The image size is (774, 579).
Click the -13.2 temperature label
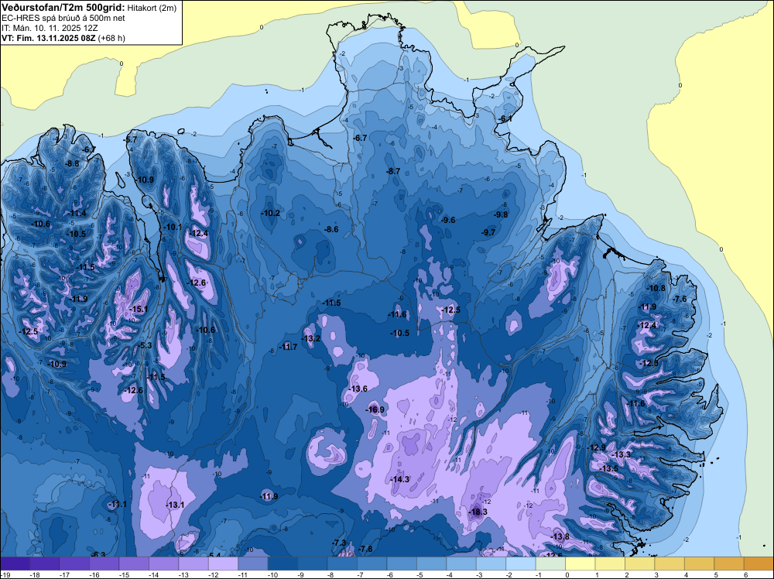coord(311,338)
